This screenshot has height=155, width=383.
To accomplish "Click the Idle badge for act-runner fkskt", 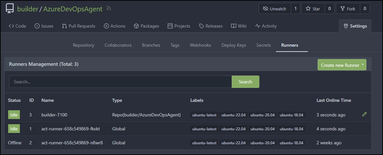I will pos(14,129).
